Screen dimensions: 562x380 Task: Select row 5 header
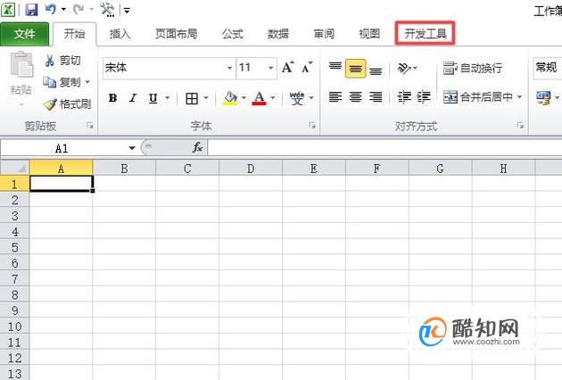point(14,247)
